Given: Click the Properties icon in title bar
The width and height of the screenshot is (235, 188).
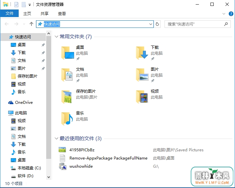Looking at the screenshot, I should click(x=16, y=5).
